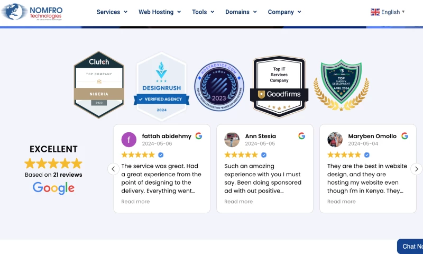Click Google icon on fattah abidehmy's review

click(x=199, y=136)
